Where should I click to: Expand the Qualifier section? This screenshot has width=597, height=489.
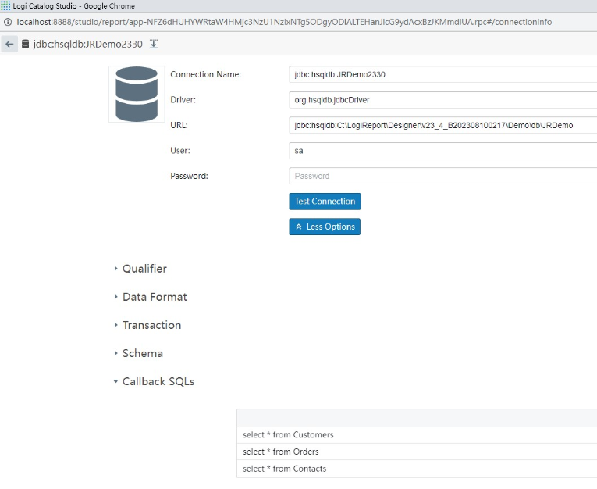[x=140, y=269]
